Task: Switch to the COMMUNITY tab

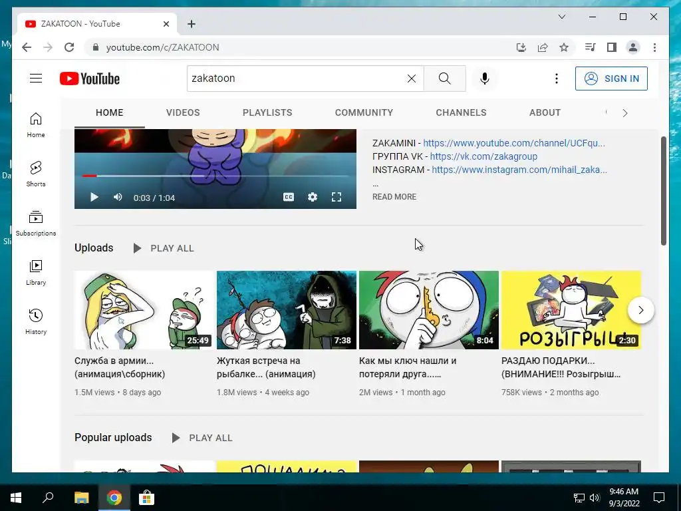Action: 364,112
